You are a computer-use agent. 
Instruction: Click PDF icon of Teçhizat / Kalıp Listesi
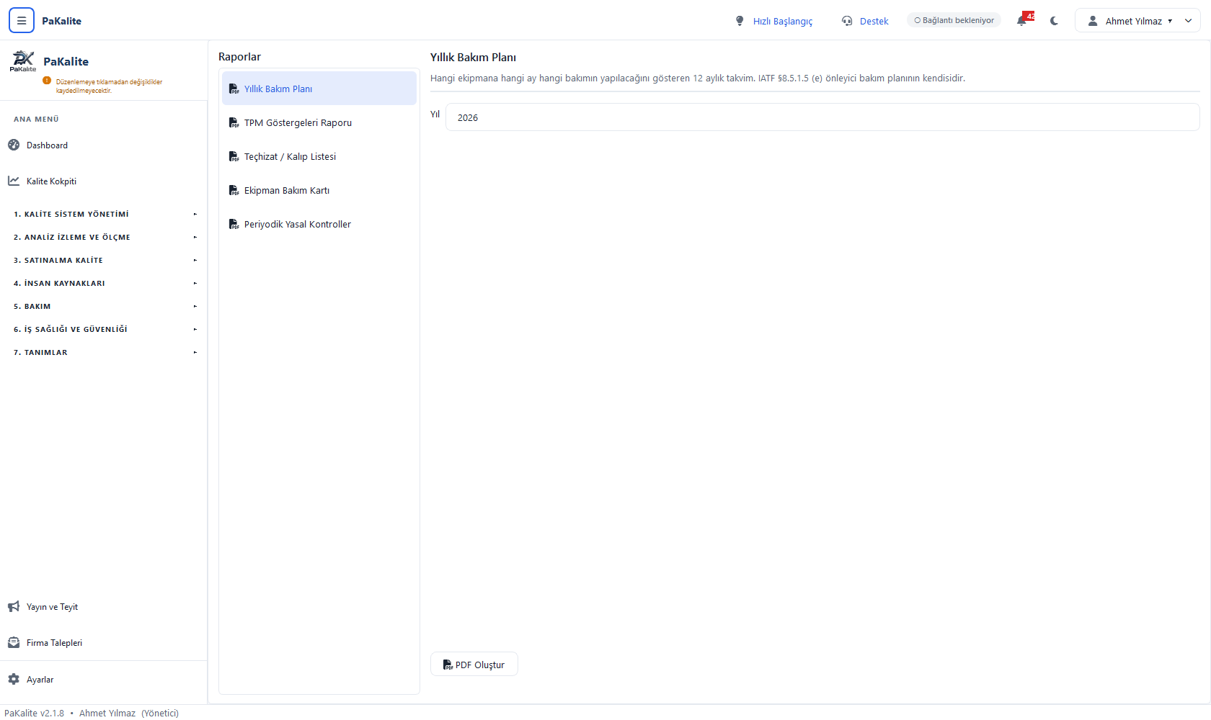click(234, 156)
